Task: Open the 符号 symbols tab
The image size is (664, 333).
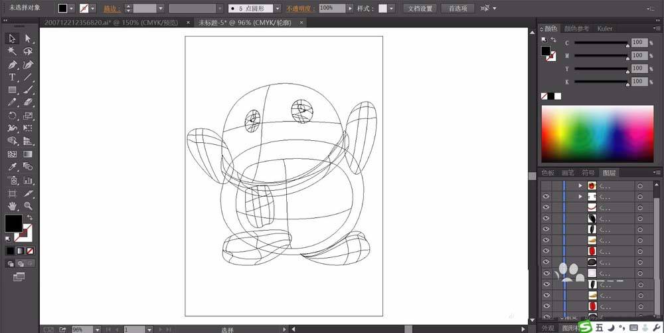Action: tap(588, 172)
